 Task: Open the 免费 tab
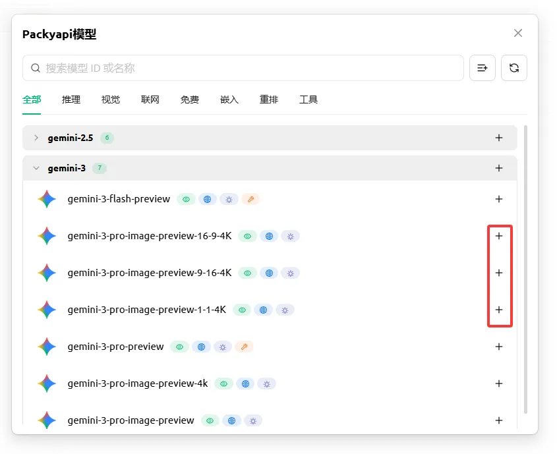pos(190,99)
